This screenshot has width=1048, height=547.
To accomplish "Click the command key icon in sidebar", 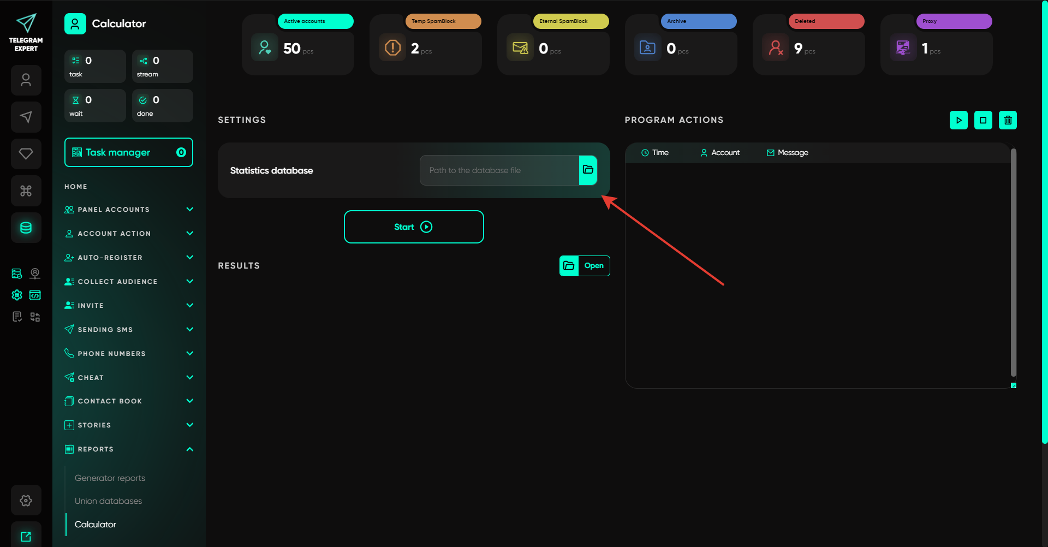I will 26,191.
